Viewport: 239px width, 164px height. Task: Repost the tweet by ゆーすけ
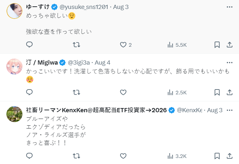(77, 45)
